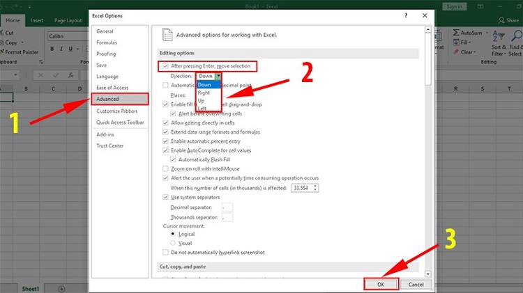Toggle Allow editing directly in cells
Screen dimensions: 523x293
tap(165, 123)
